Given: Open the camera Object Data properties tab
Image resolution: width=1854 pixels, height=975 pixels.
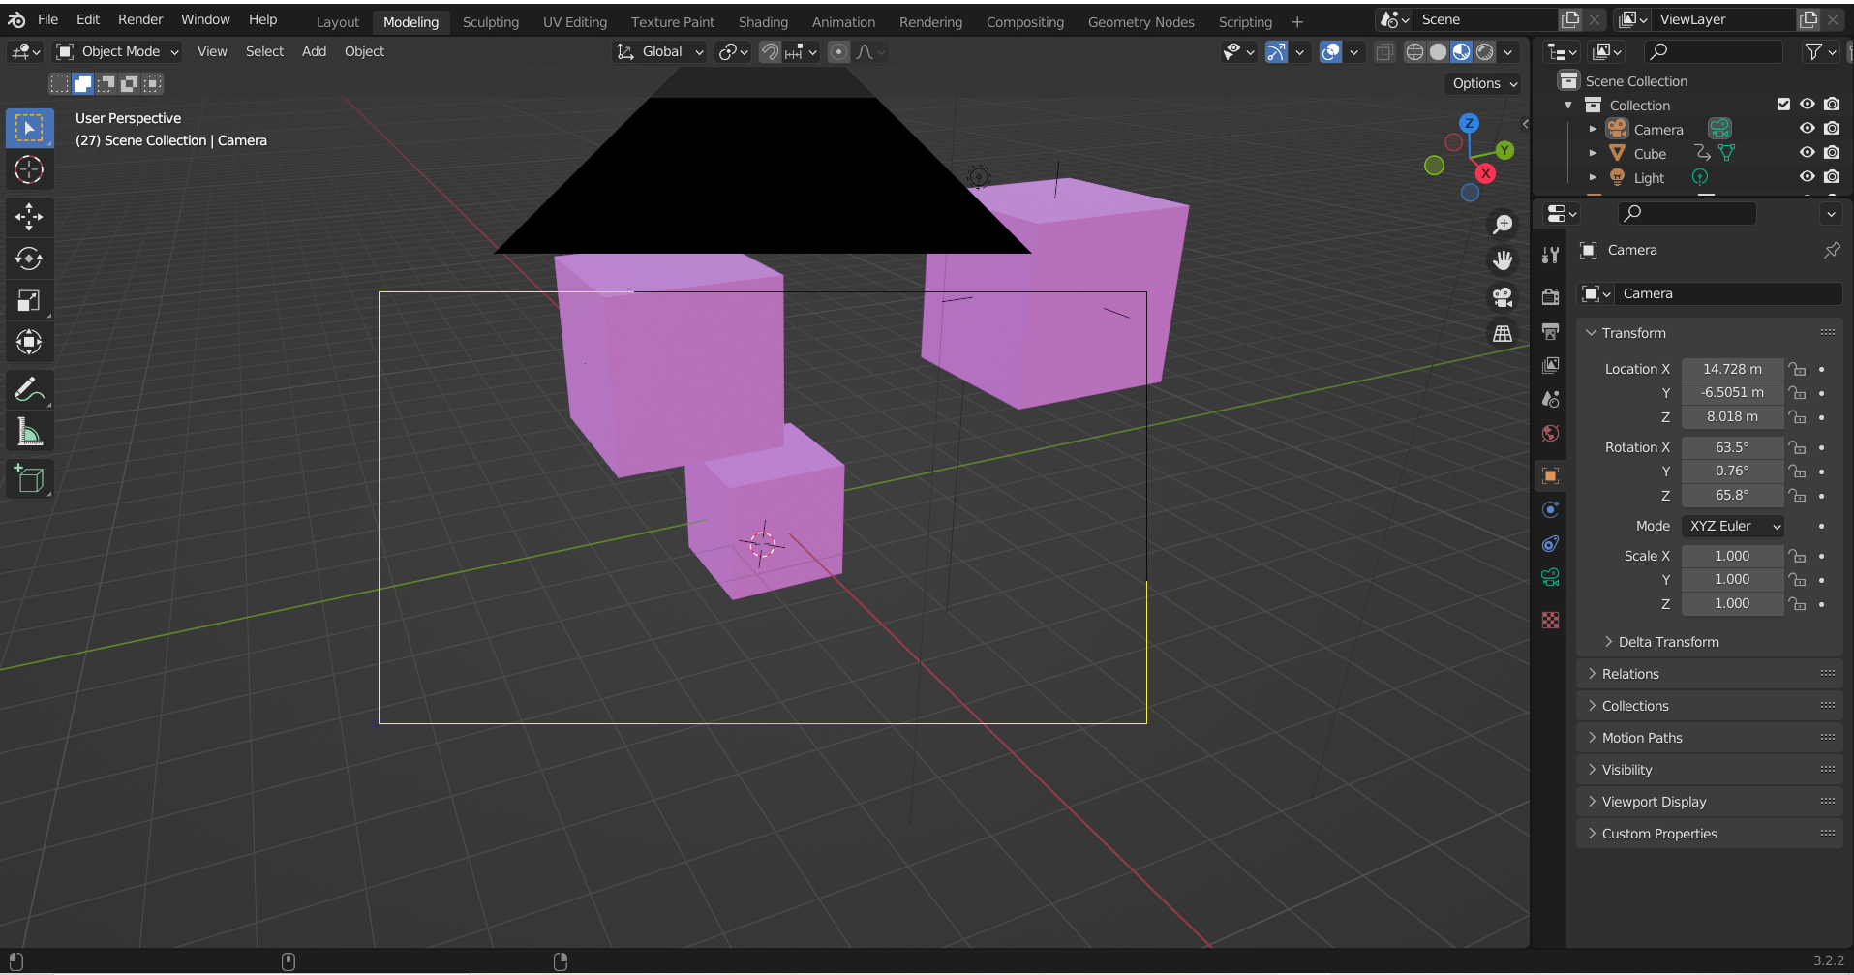Looking at the screenshot, I should pyautogui.click(x=1551, y=578).
